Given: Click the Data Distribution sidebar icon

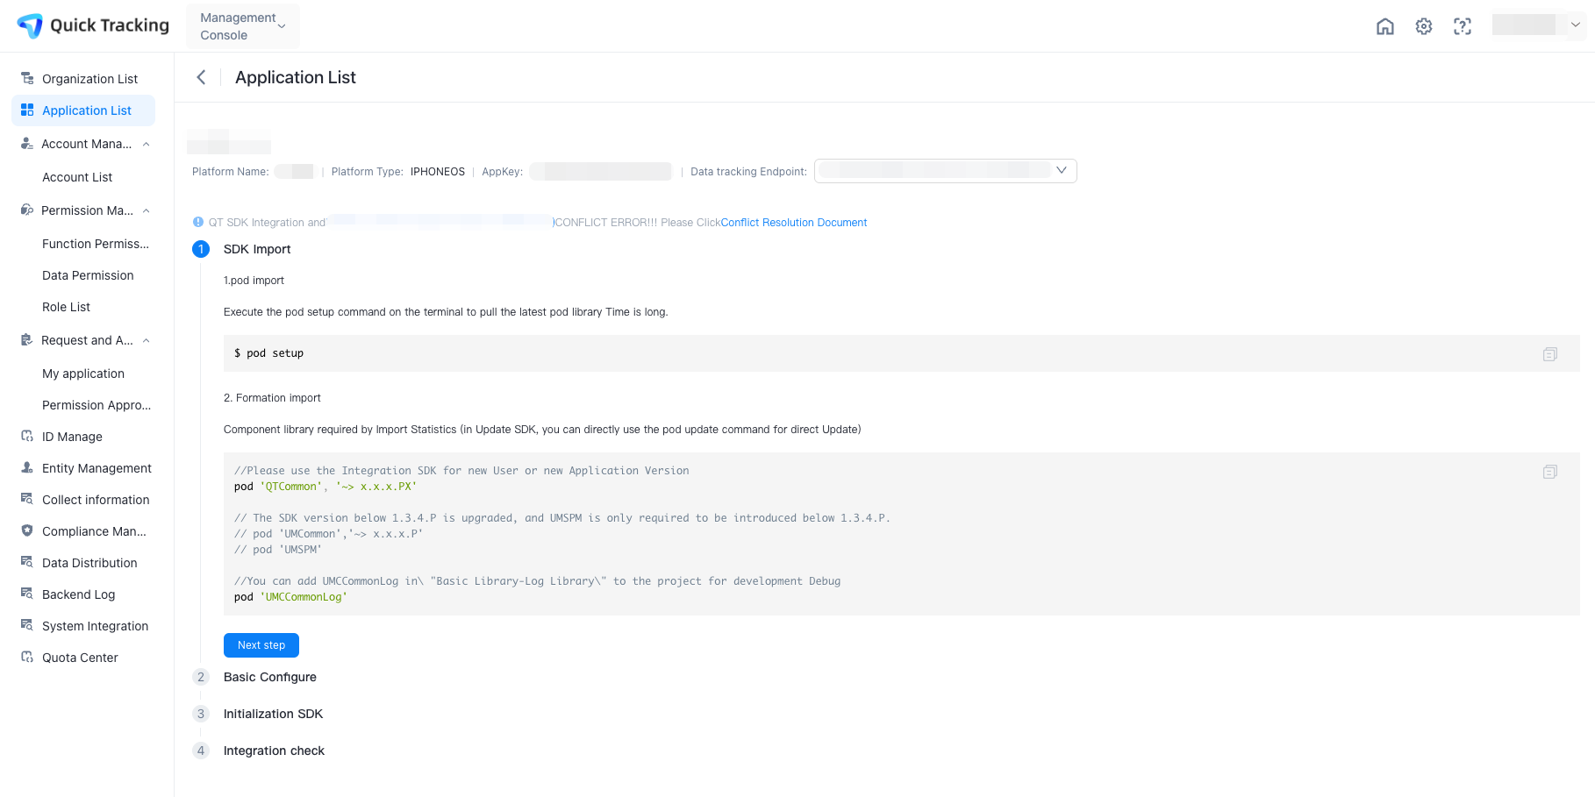Looking at the screenshot, I should pos(27,563).
